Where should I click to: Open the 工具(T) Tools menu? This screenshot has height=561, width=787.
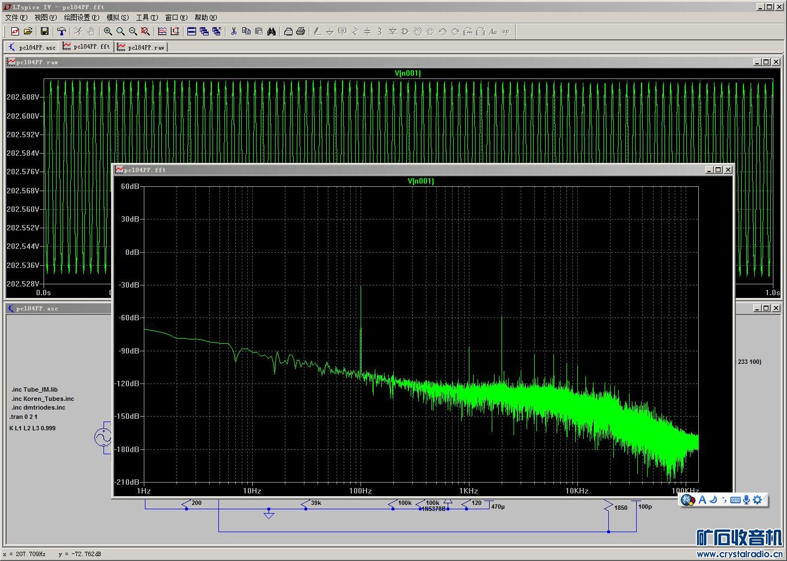tap(147, 17)
